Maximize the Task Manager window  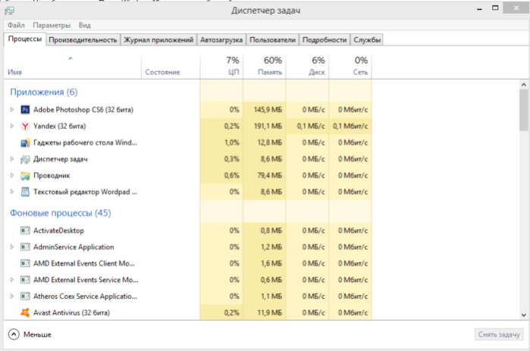(495, 8)
